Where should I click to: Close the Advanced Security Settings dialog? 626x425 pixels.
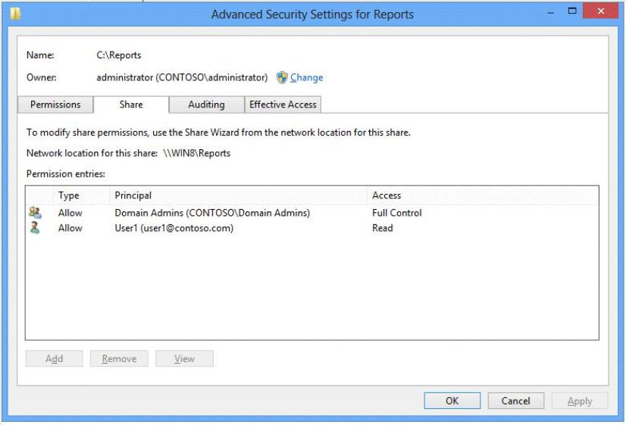pyautogui.click(x=600, y=11)
